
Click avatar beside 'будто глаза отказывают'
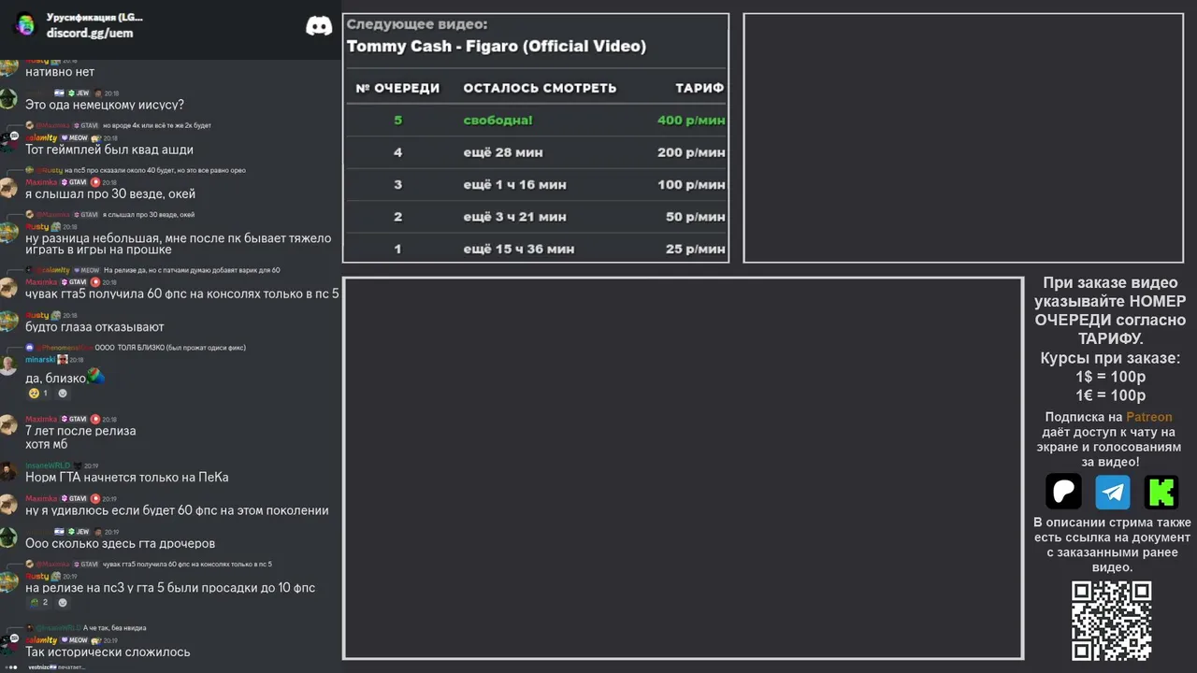(x=8, y=321)
